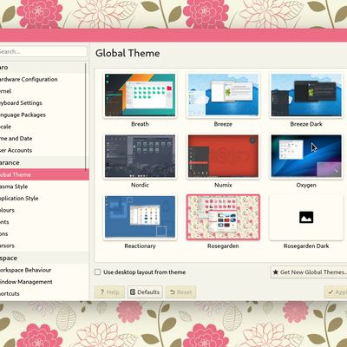Choose the Breeze Dark theme thumbnail

pyautogui.click(x=306, y=95)
